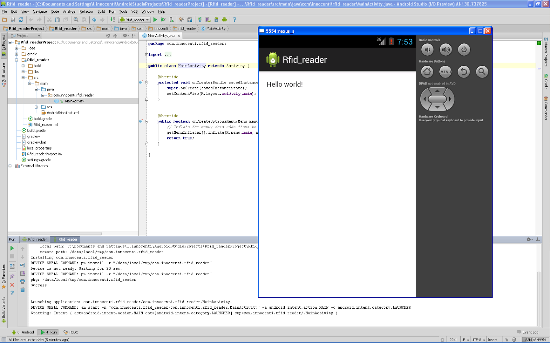The width and height of the screenshot is (550, 343).
Task: Expand the res folder in the project tree
Action: point(37,107)
